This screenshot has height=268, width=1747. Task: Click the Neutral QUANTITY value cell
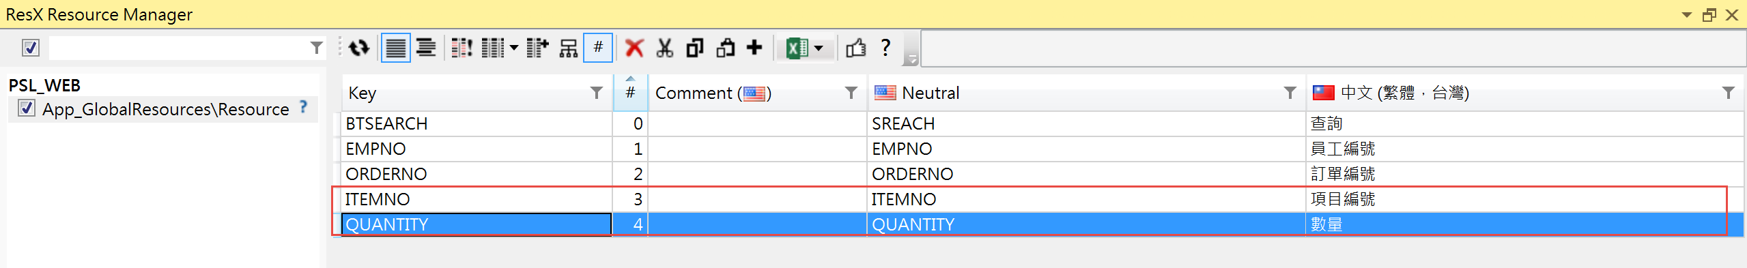(1086, 225)
